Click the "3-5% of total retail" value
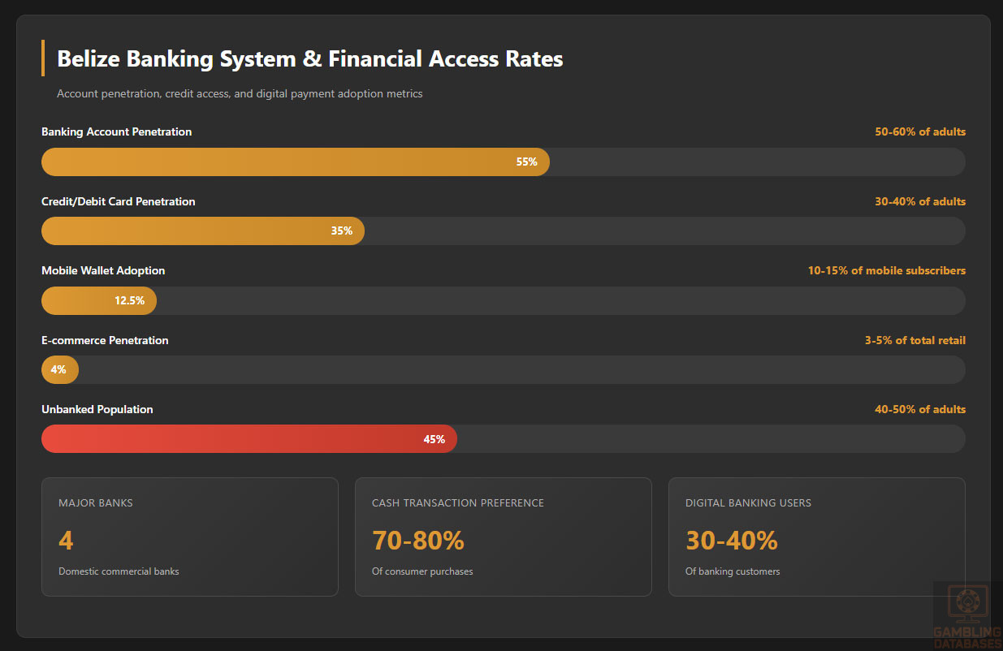The width and height of the screenshot is (1003, 651). [x=915, y=340]
